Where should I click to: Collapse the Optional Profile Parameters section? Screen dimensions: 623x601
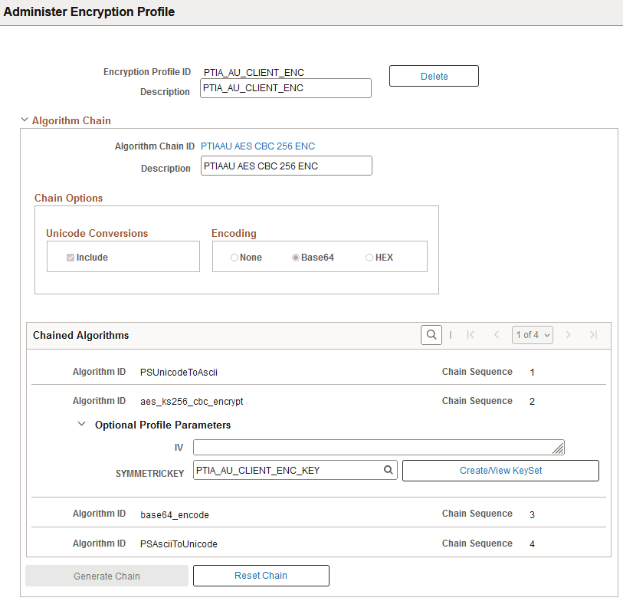pos(81,424)
